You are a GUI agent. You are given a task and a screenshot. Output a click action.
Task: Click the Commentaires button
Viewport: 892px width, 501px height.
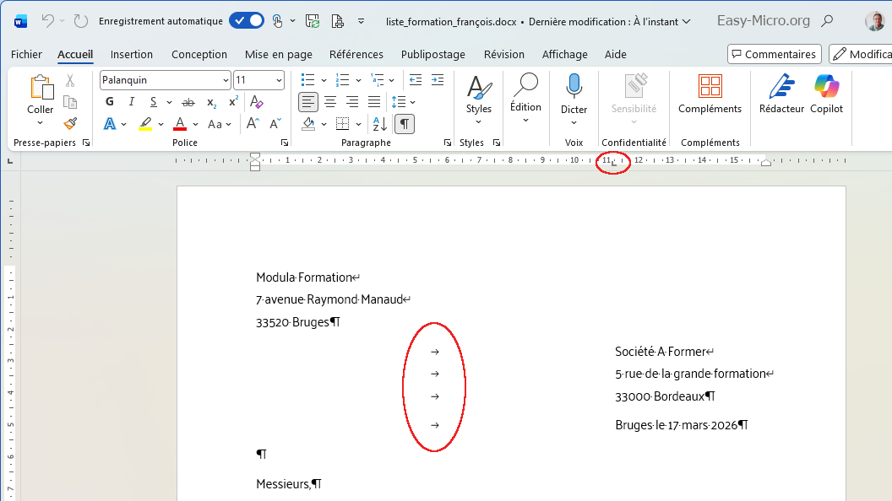pos(774,54)
